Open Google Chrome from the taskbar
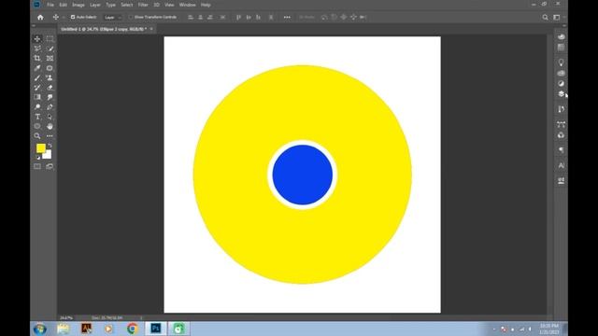The height and width of the screenshot is (336, 598). click(x=132, y=329)
